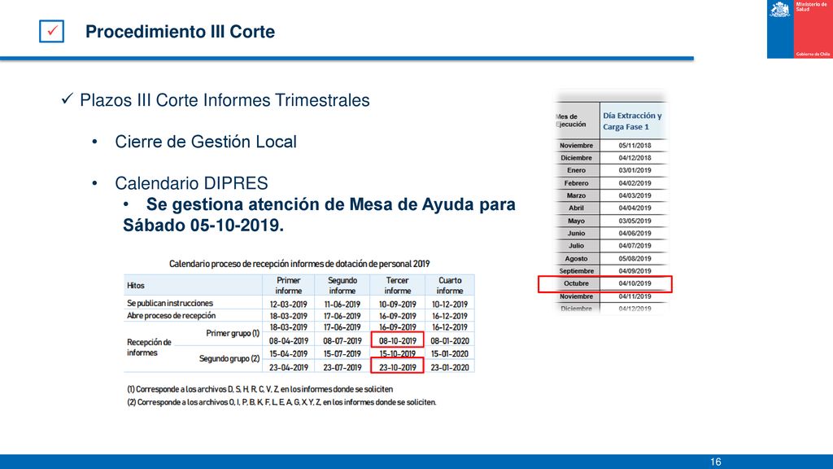
Task: Select the slide title 'Procedimiento III Corte'
Action: pos(180,32)
